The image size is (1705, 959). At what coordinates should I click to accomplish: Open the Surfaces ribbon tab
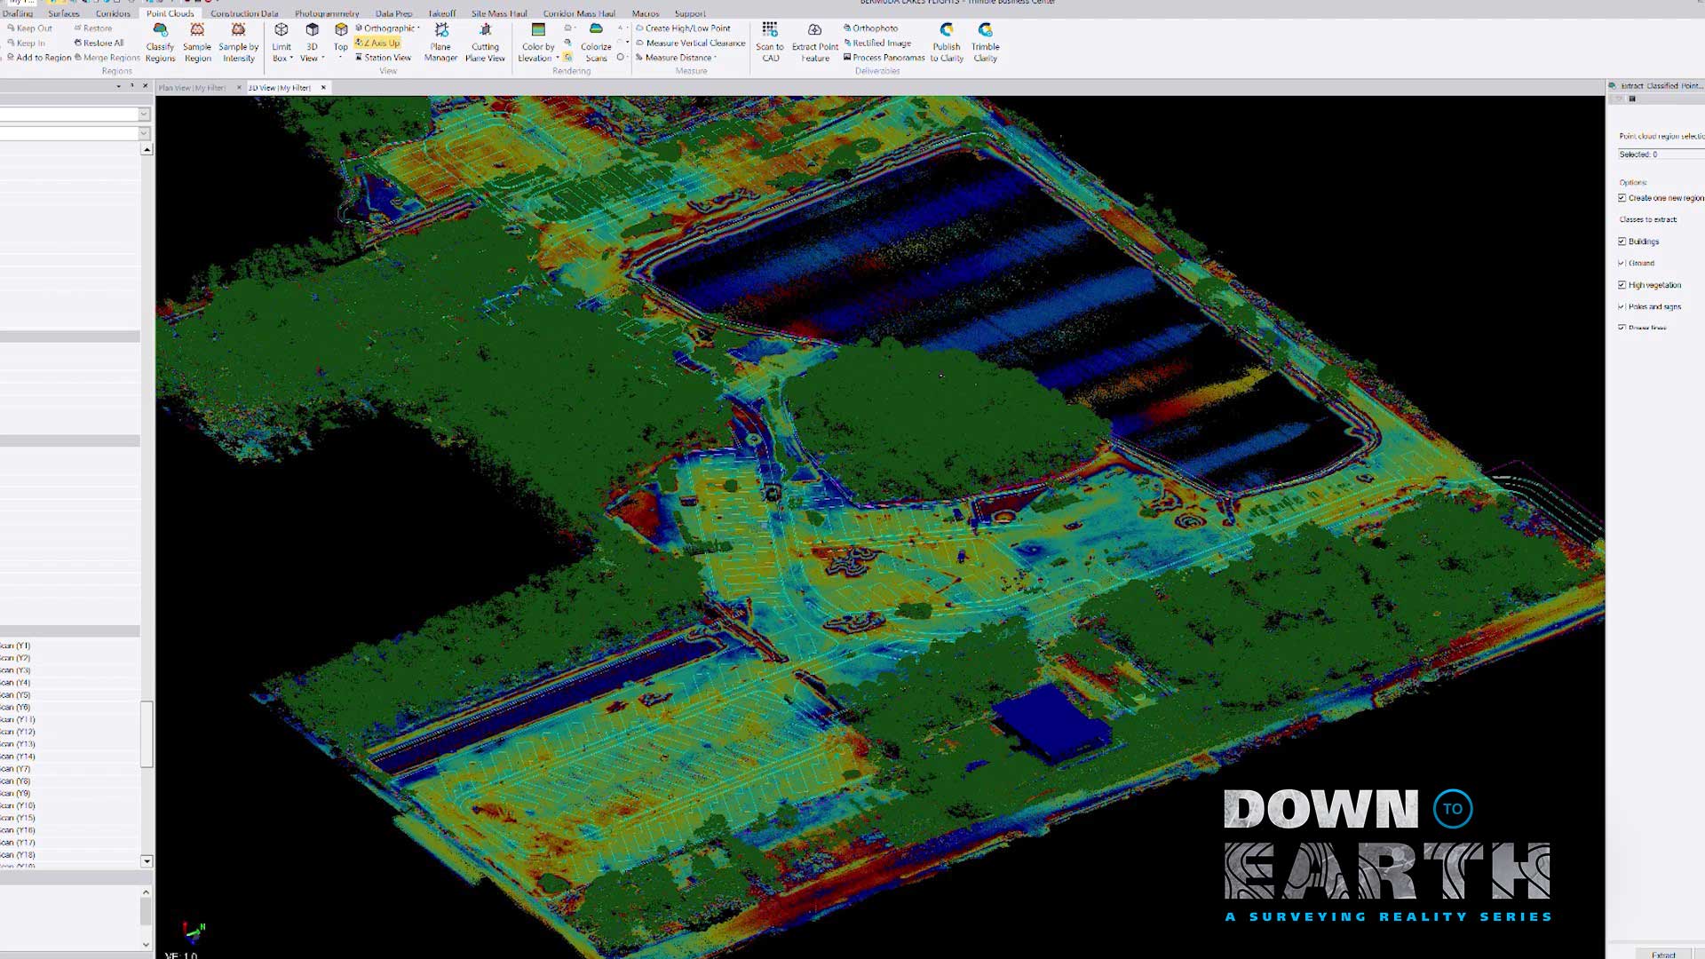click(63, 13)
